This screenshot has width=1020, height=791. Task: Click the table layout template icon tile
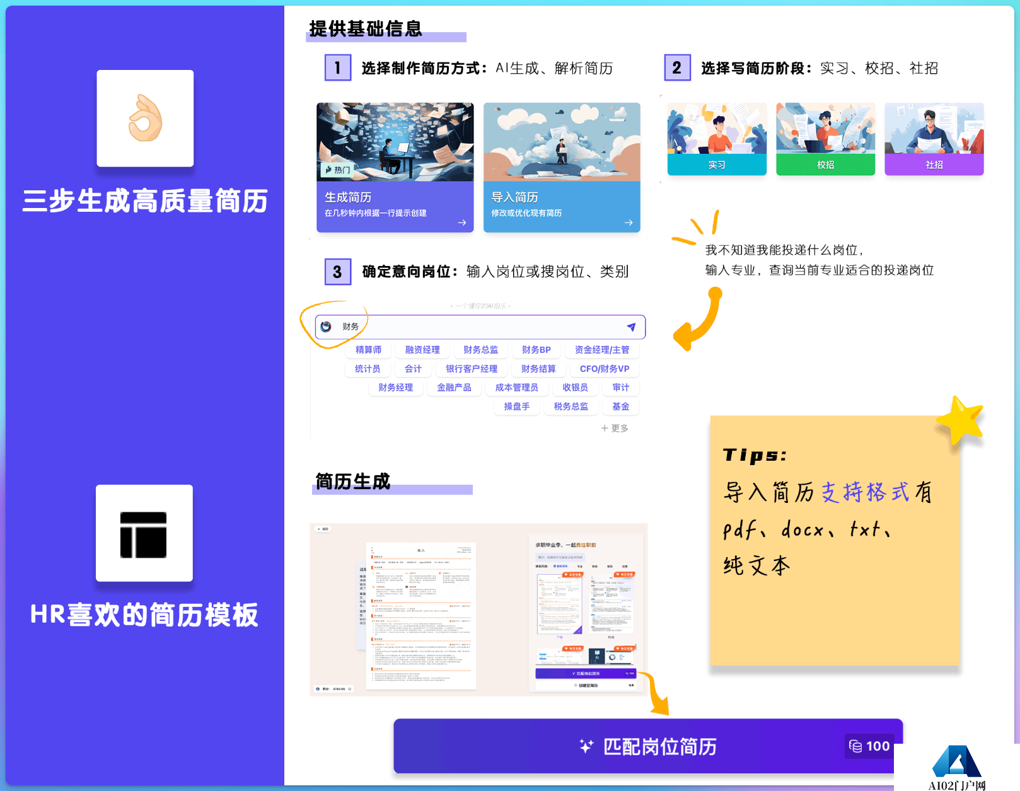tap(144, 533)
